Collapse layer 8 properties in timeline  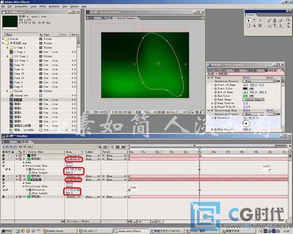17,159
